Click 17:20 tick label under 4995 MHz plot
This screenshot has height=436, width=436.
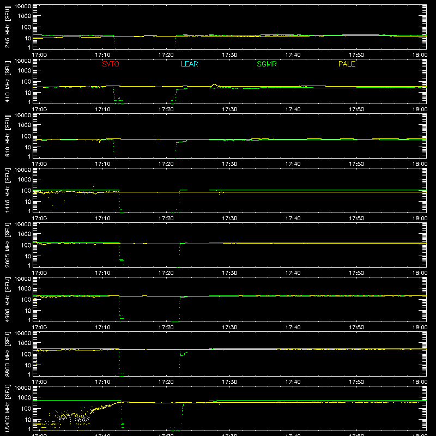coord(166,328)
